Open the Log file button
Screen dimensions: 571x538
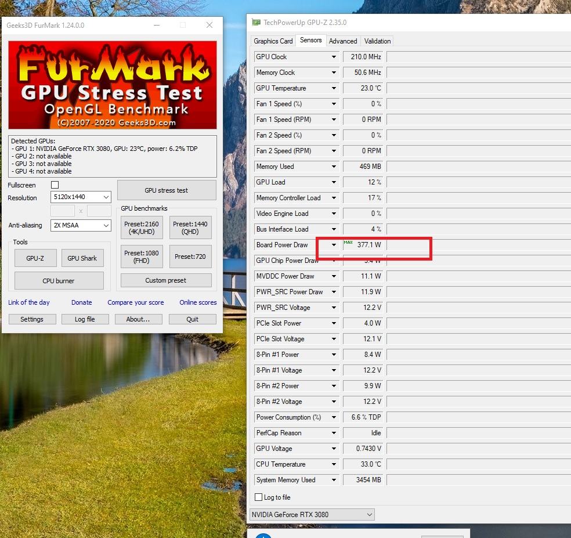pos(85,319)
